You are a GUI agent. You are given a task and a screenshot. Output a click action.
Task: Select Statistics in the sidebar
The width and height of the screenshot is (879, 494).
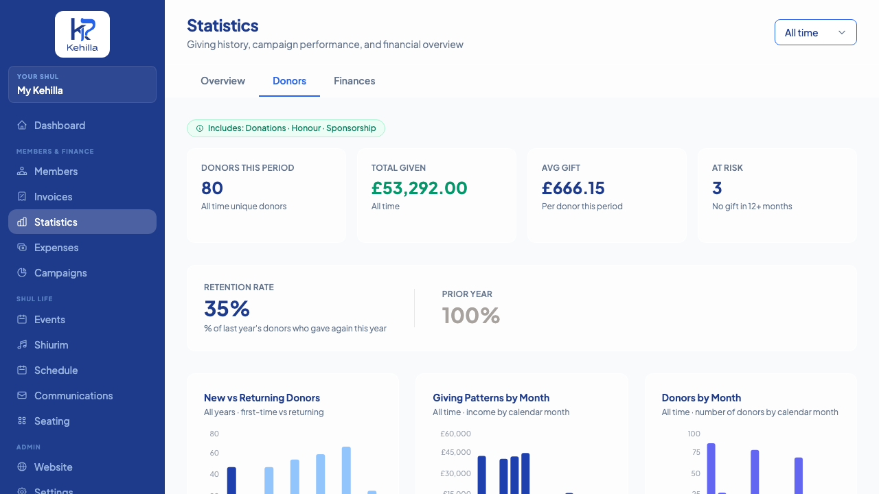pyautogui.click(x=82, y=222)
